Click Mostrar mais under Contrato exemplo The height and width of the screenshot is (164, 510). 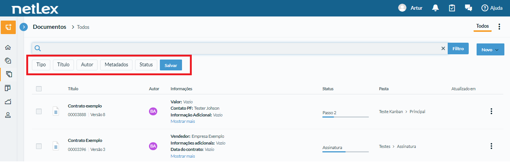(x=183, y=121)
